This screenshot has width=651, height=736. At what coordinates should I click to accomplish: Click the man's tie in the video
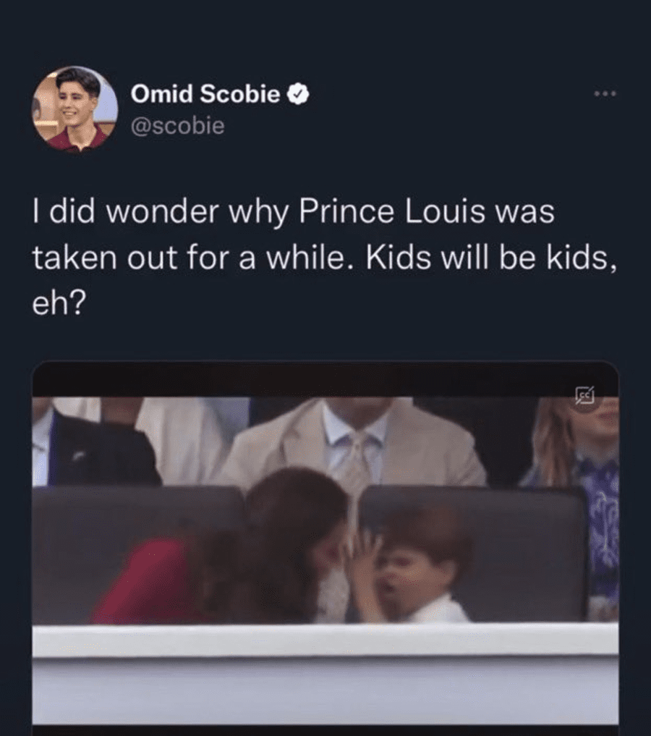(x=357, y=463)
